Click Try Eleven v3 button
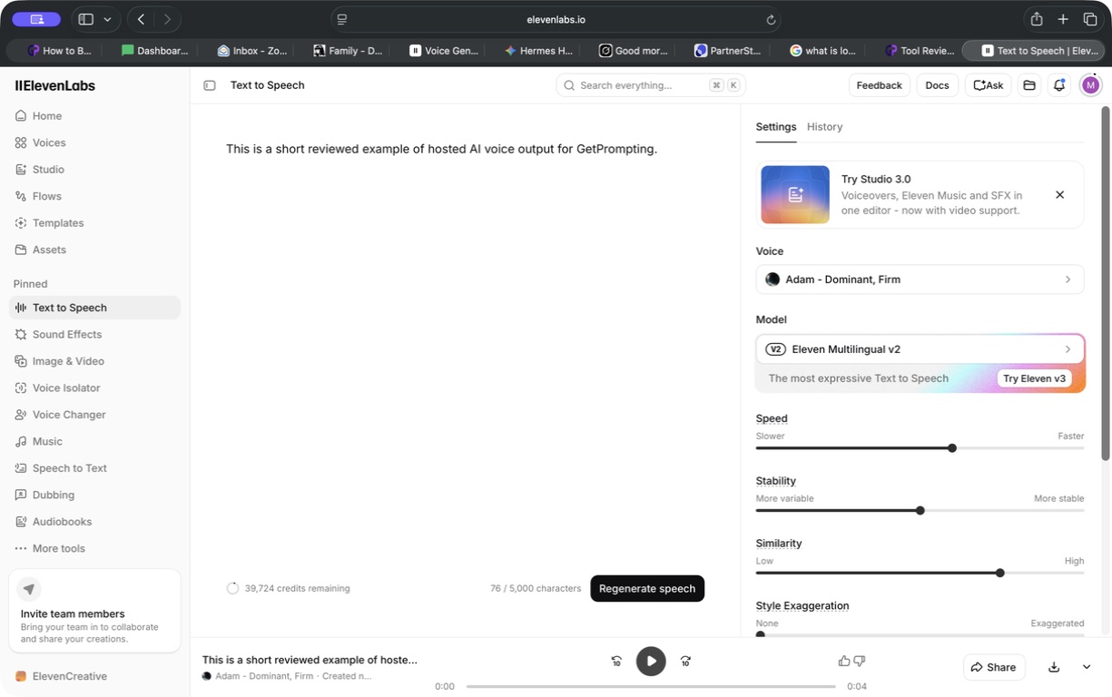The image size is (1112, 697). (1034, 378)
